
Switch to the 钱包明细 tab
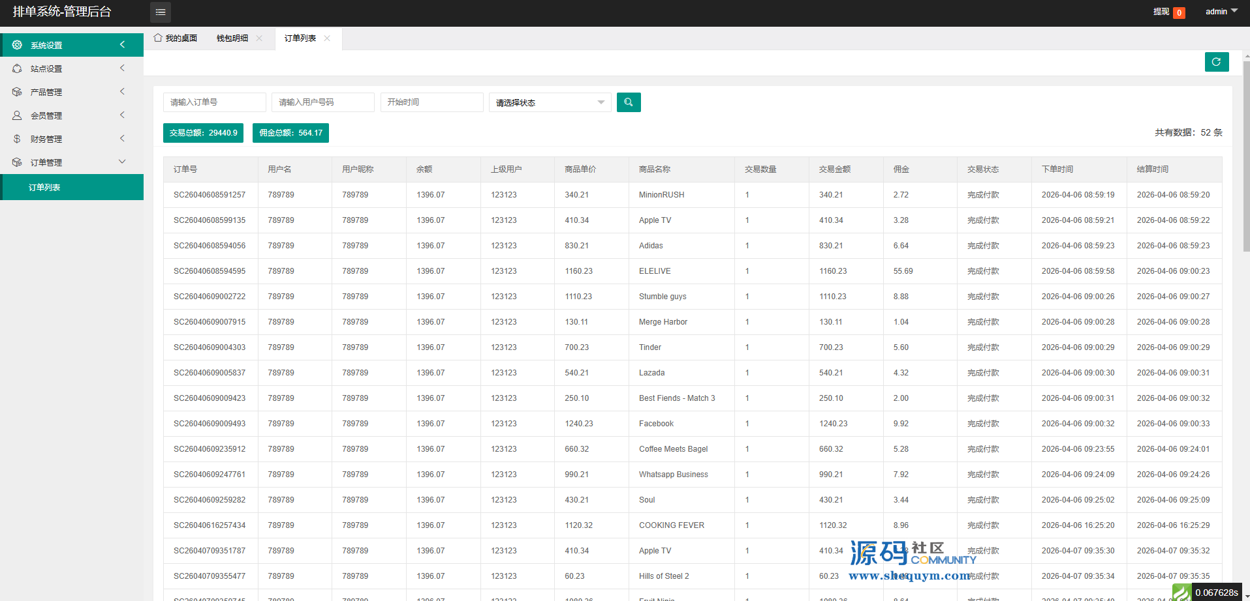tap(232, 38)
